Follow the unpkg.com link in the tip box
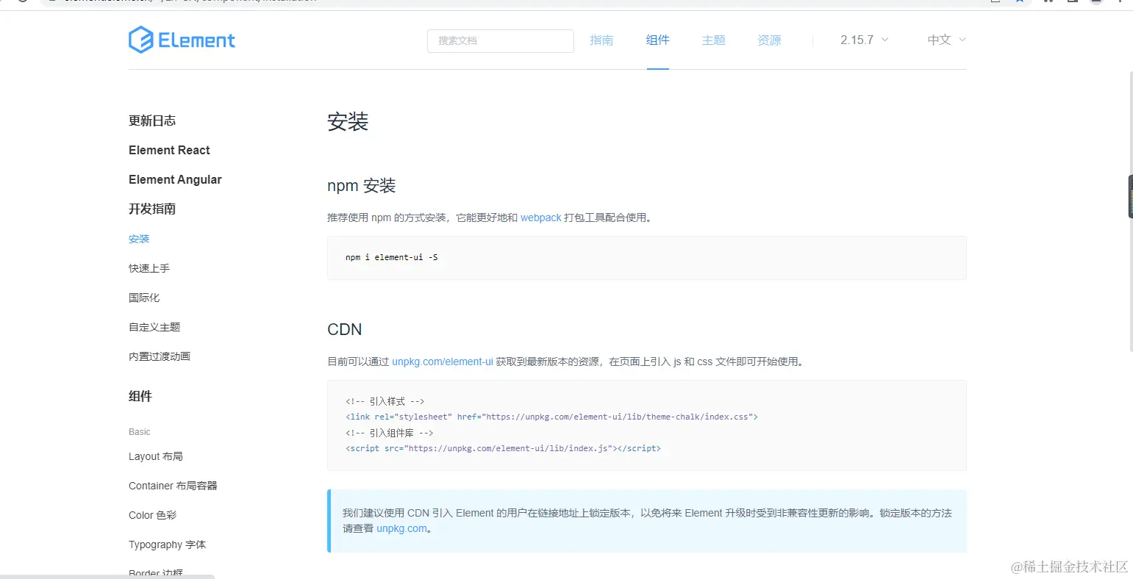Screen dimensions: 1133x579 click(x=401, y=528)
